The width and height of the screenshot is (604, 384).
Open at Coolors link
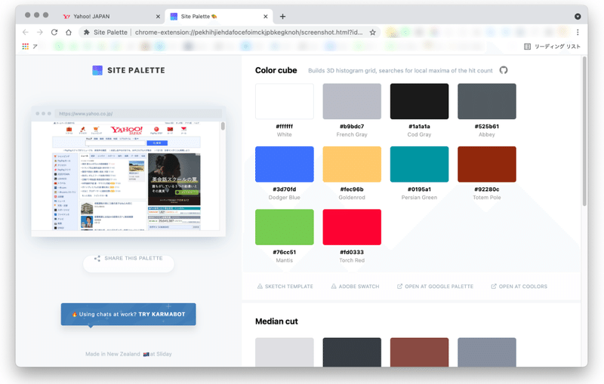(519, 286)
